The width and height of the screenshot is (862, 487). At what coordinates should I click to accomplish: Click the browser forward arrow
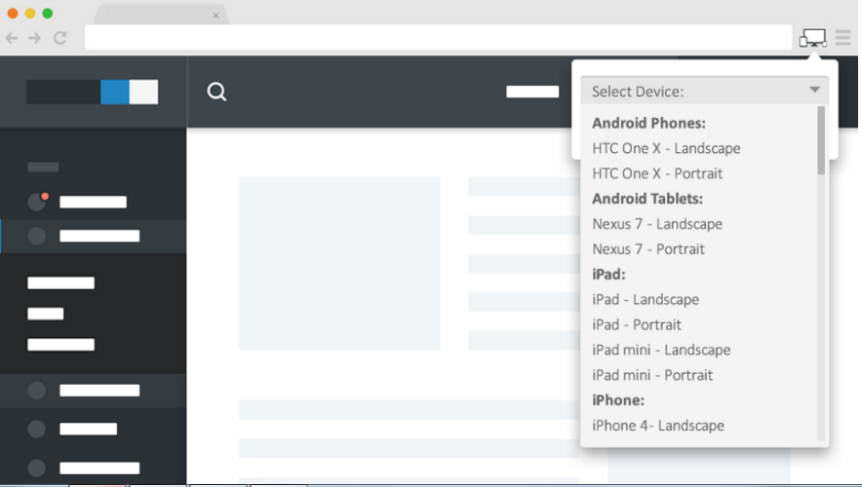[35, 38]
